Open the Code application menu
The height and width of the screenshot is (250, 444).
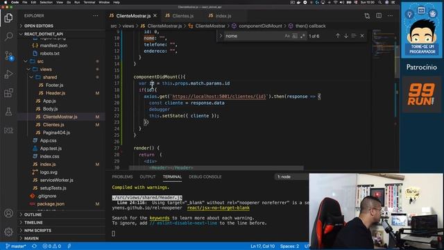pos(15,2)
